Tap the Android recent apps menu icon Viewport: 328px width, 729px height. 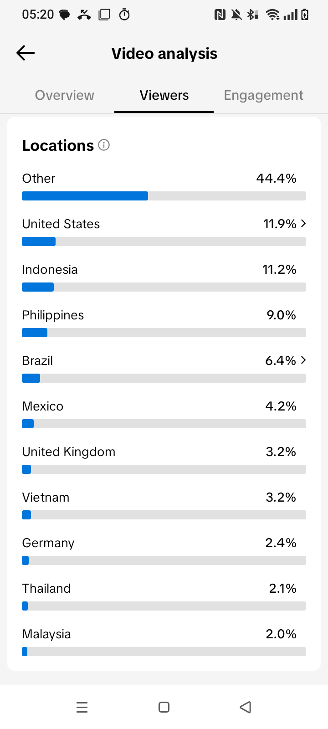82,707
